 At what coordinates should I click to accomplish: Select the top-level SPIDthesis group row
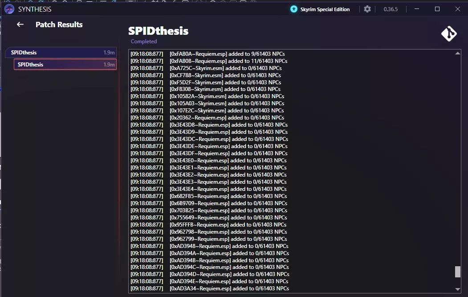61,52
